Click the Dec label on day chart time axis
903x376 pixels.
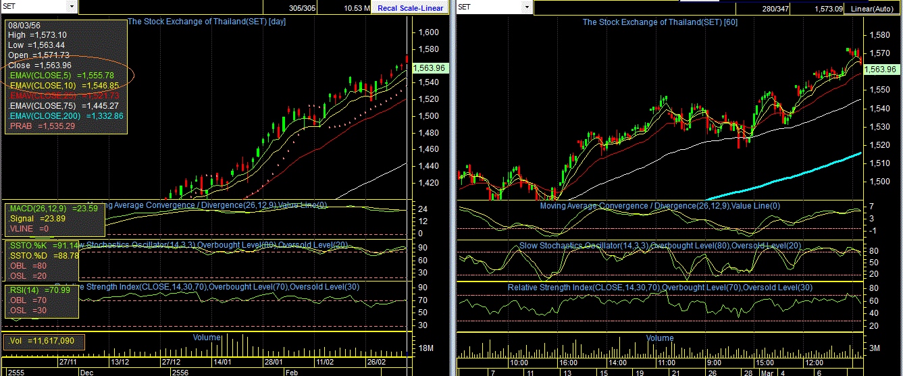pyautogui.click(x=86, y=372)
